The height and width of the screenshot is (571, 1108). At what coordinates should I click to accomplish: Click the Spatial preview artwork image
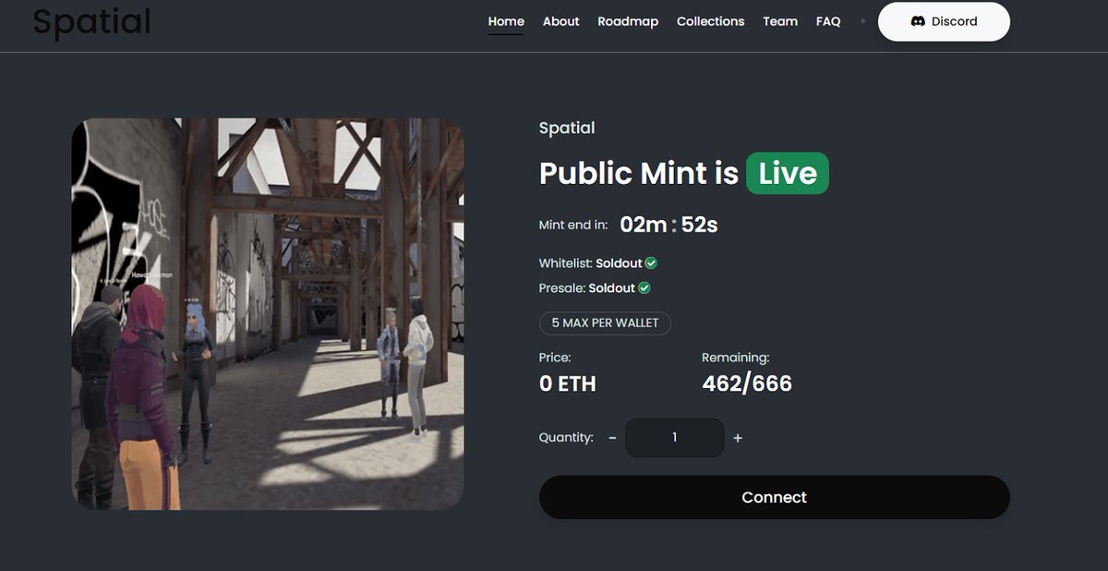[268, 314]
